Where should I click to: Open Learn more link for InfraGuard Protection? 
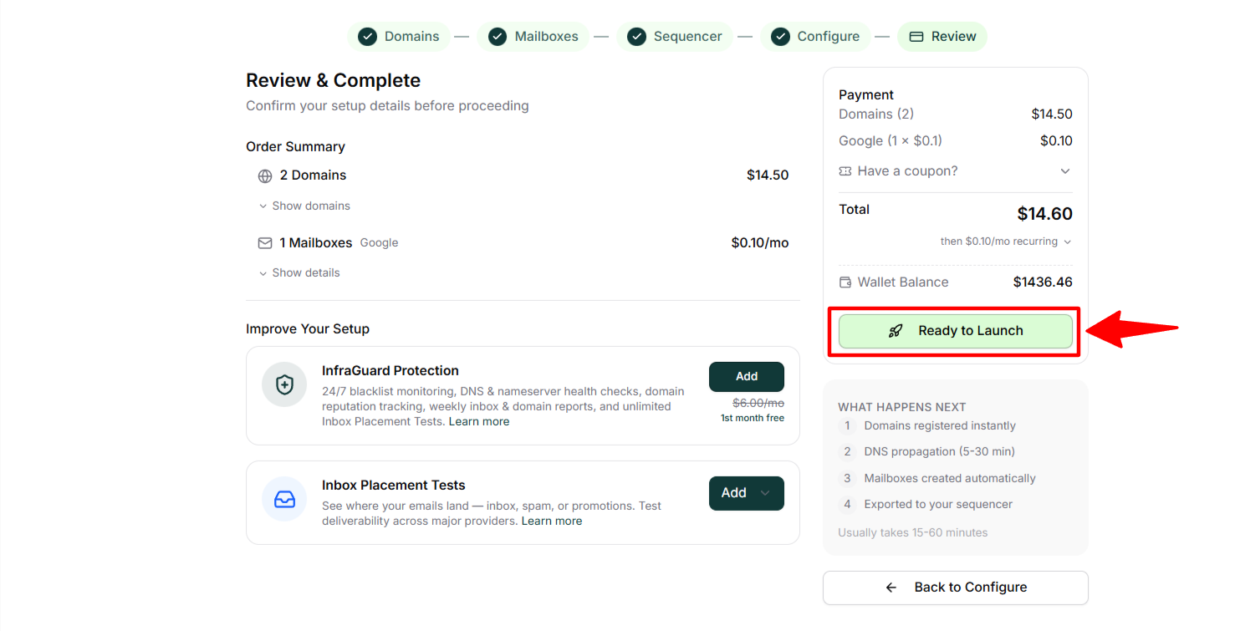pos(479,422)
